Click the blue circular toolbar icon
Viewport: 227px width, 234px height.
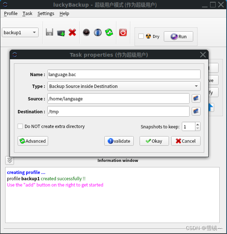click(98, 32)
